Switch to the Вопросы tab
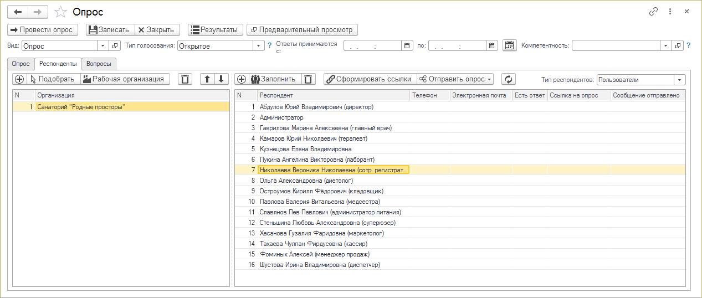Image resolution: width=702 pixels, height=298 pixels. [x=101, y=64]
